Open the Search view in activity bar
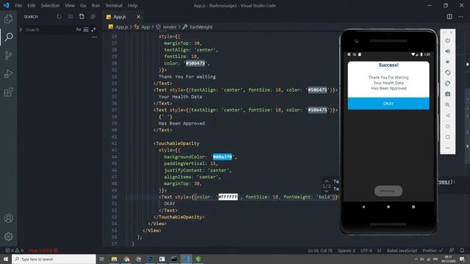This screenshot has height=264, width=470. 8,37
